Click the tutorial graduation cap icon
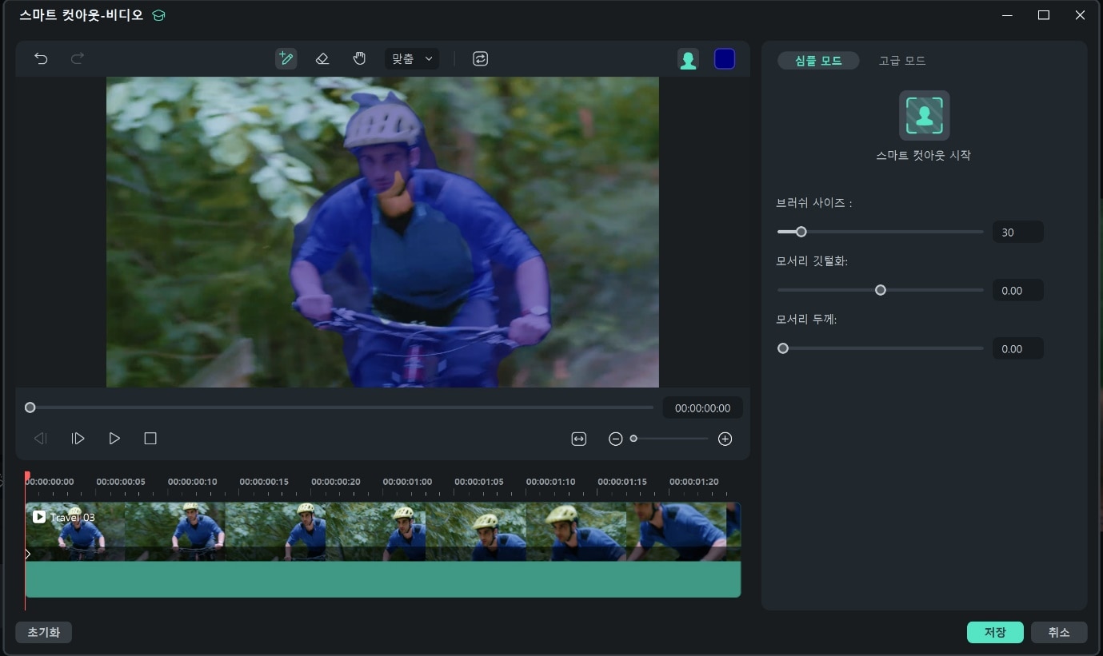 (158, 15)
